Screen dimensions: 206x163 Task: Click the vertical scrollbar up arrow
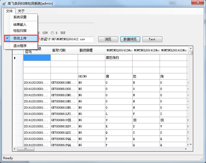[x=190, y=48]
